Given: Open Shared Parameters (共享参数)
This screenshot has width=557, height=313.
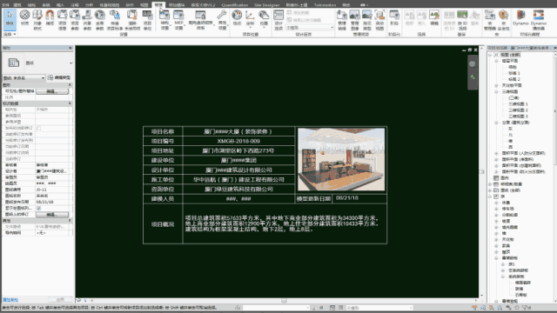Looking at the screenshot, I should point(87,19).
